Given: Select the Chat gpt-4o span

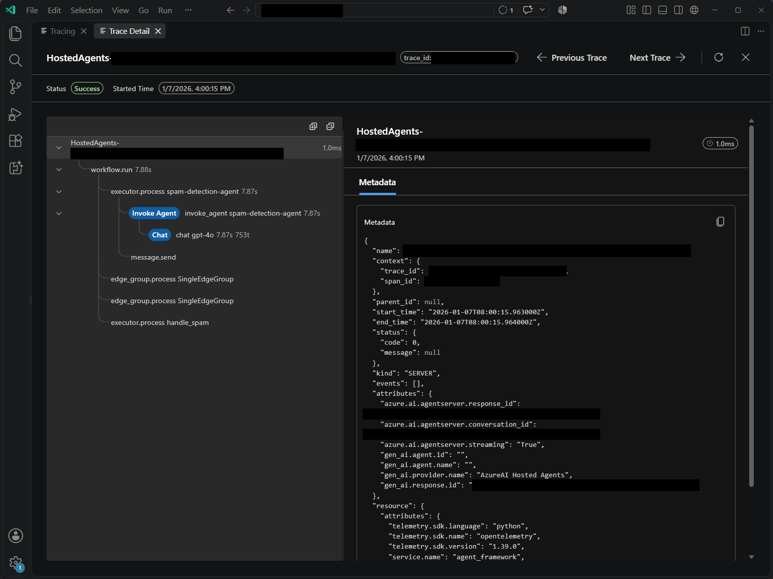Looking at the screenshot, I should (195, 235).
